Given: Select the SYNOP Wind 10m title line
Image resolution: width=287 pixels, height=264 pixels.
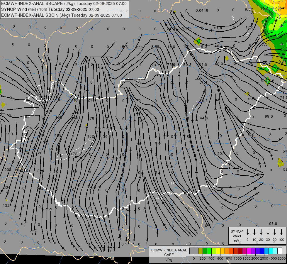Looking at the screenshot, I should pos(50,9).
